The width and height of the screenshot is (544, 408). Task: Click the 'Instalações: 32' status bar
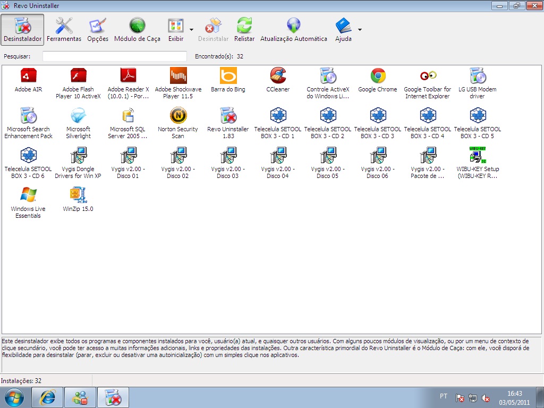pyautogui.click(x=21, y=380)
